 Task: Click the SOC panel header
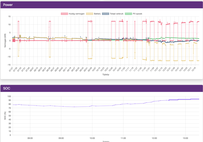[x=101, y=88]
